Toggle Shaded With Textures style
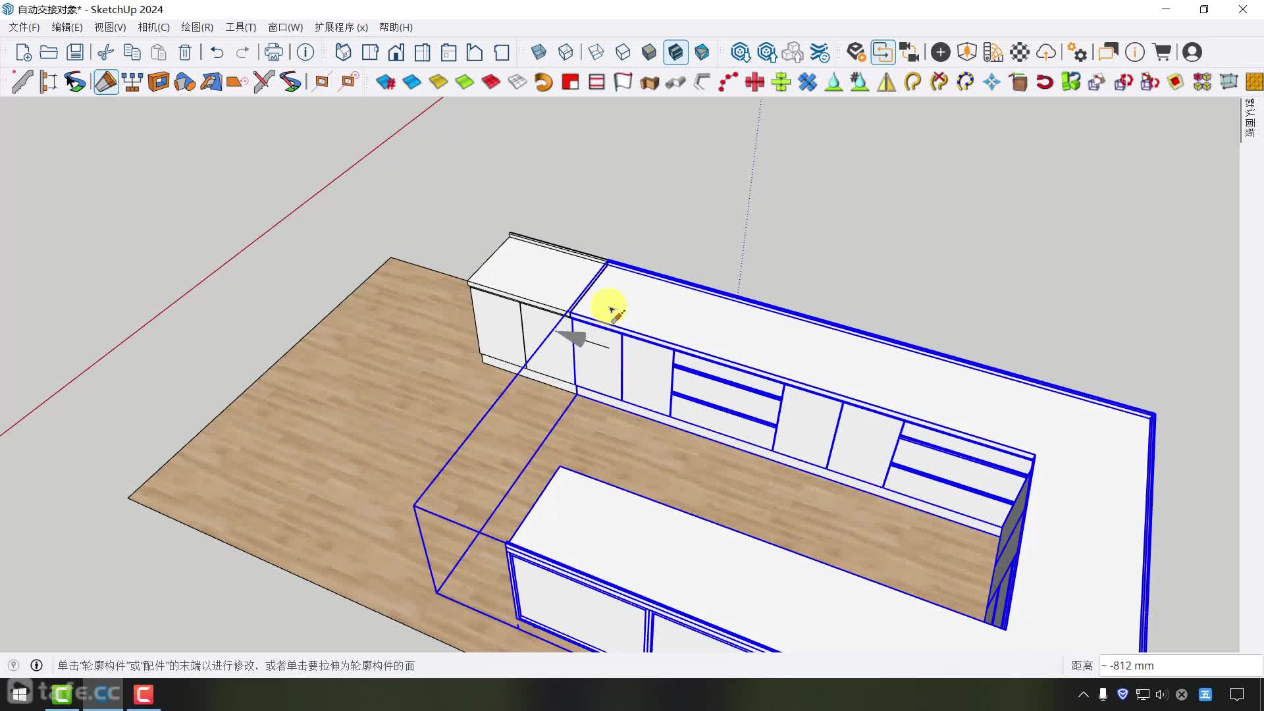This screenshot has width=1264, height=711. click(675, 52)
